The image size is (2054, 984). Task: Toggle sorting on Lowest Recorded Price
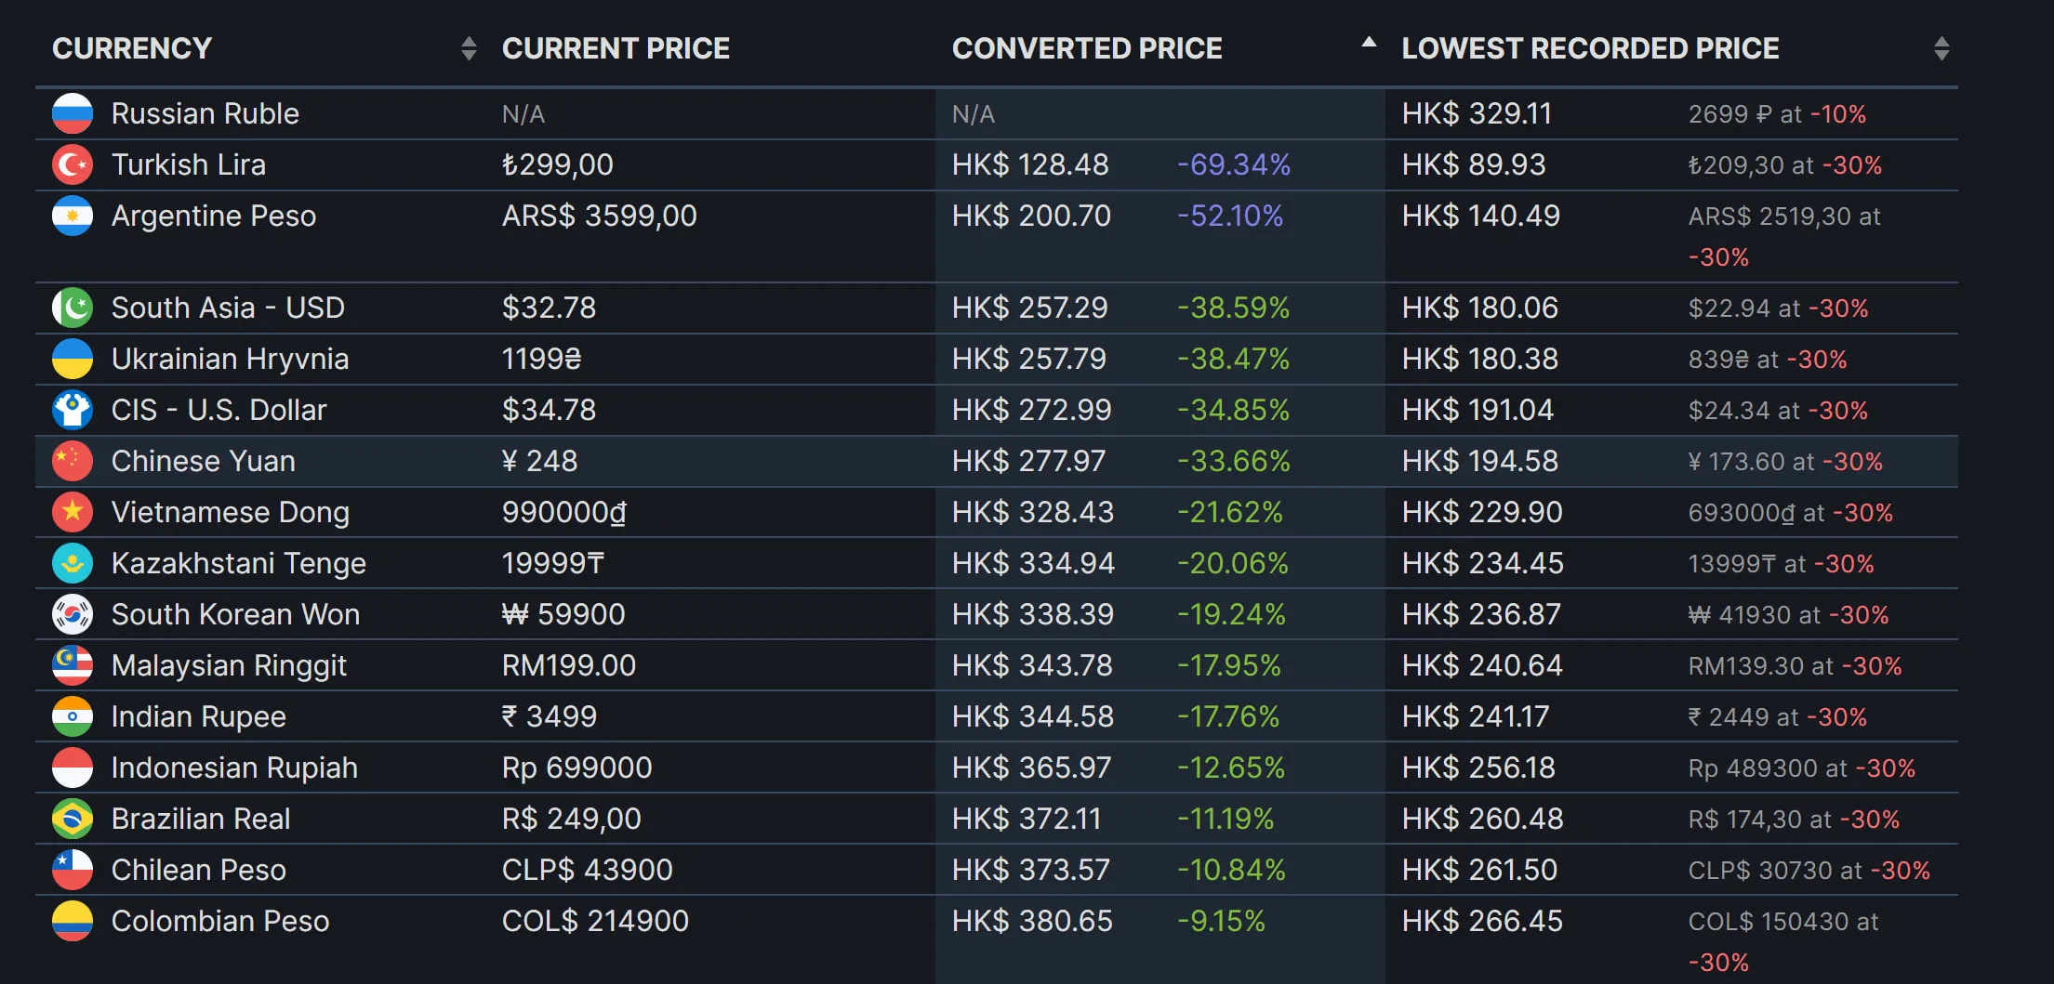[x=1941, y=47]
